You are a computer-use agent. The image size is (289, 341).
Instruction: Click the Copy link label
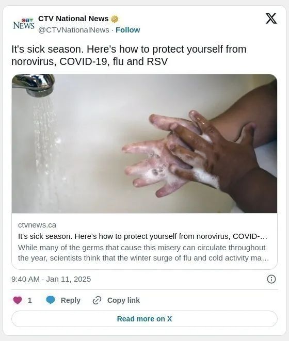click(123, 300)
